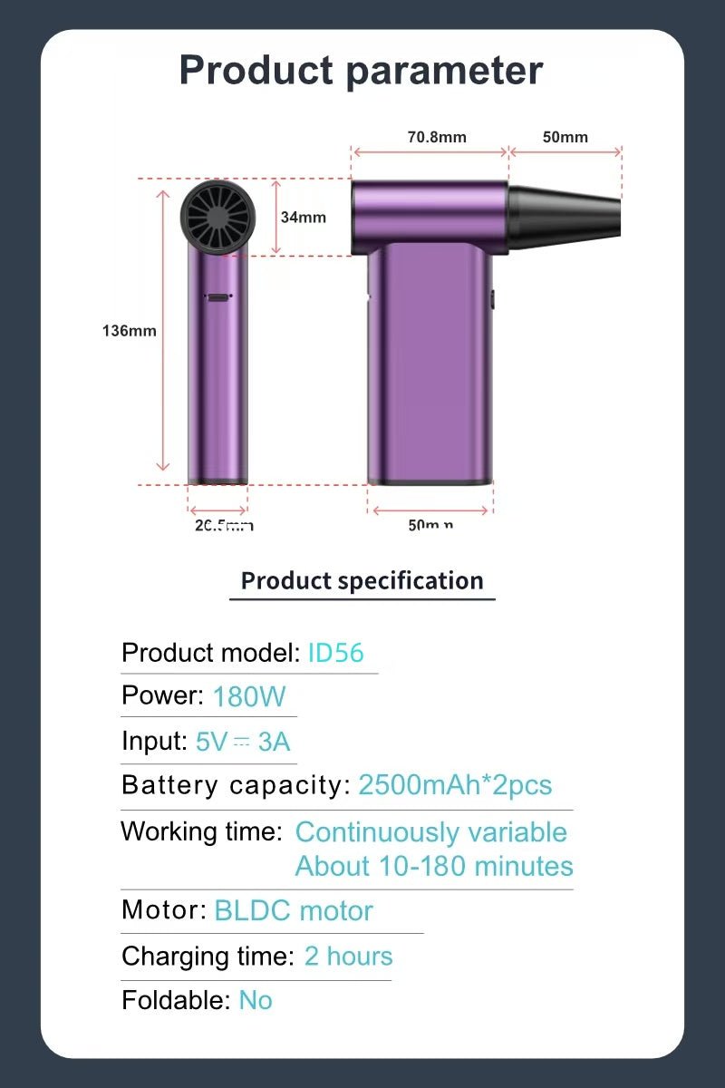Click the "Product parameter" title
The image size is (725, 1088).
pyautogui.click(x=362, y=70)
